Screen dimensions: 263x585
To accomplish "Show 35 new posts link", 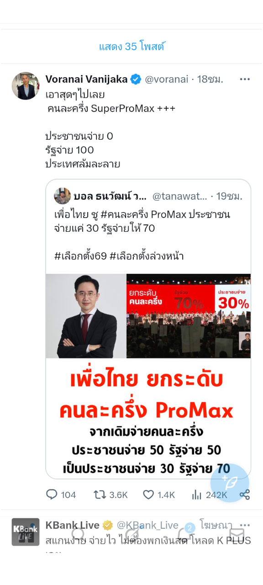I will pyautogui.click(x=131, y=47).
